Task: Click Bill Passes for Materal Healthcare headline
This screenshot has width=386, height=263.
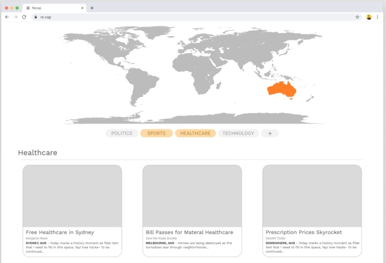Action: (x=189, y=232)
